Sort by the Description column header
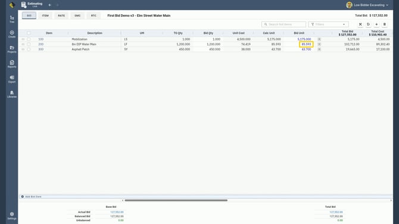Screen dimensions: 399x224 click(95, 33)
